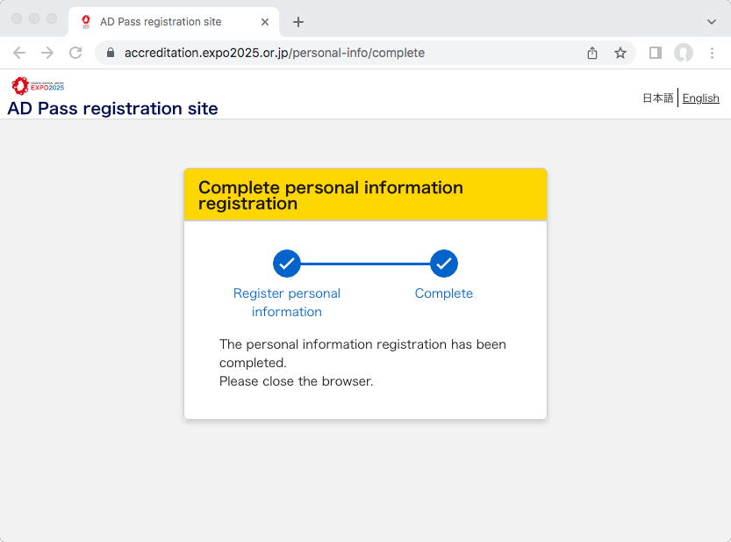Viewport: 731px width, 542px height.
Task: Click the Expo 2025 logo
Action: point(38,85)
